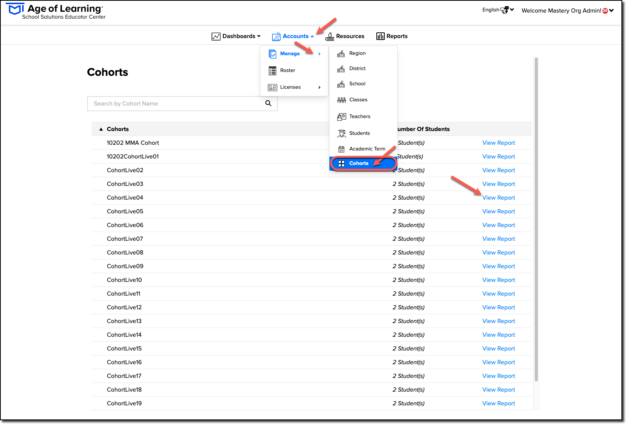626x424 pixels.
Task: Click the Students graduate icon
Action: point(342,134)
